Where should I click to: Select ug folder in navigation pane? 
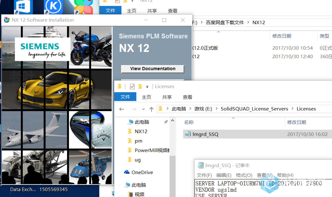pyautogui.click(x=138, y=160)
